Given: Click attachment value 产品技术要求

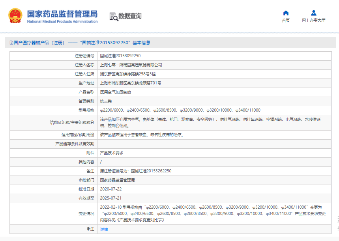Looking at the screenshot, I should tap(112, 153).
